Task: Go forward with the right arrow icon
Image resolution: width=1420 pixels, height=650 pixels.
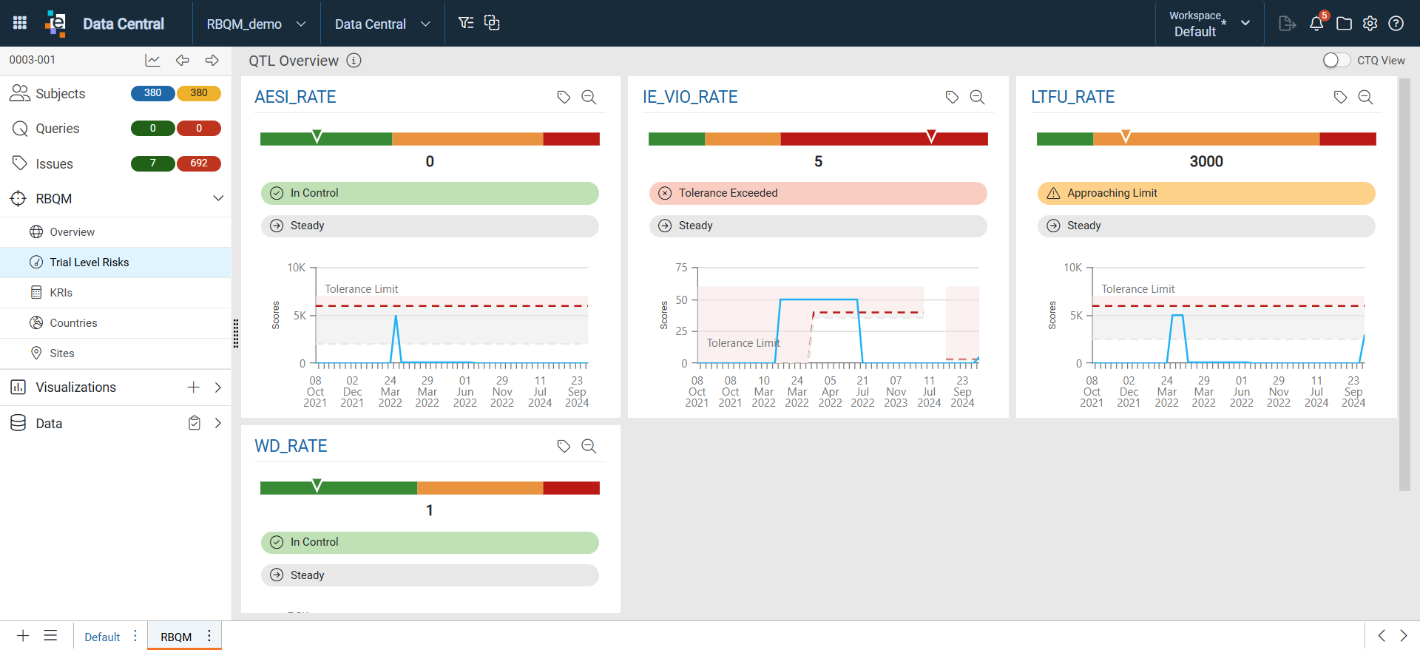Action: [x=212, y=61]
